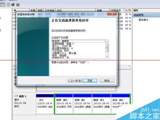Click the 99 % free value

pos(128,29)
